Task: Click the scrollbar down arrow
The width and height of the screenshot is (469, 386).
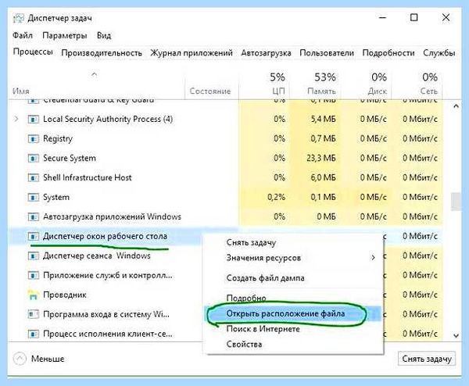Action: tap(456, 335)
